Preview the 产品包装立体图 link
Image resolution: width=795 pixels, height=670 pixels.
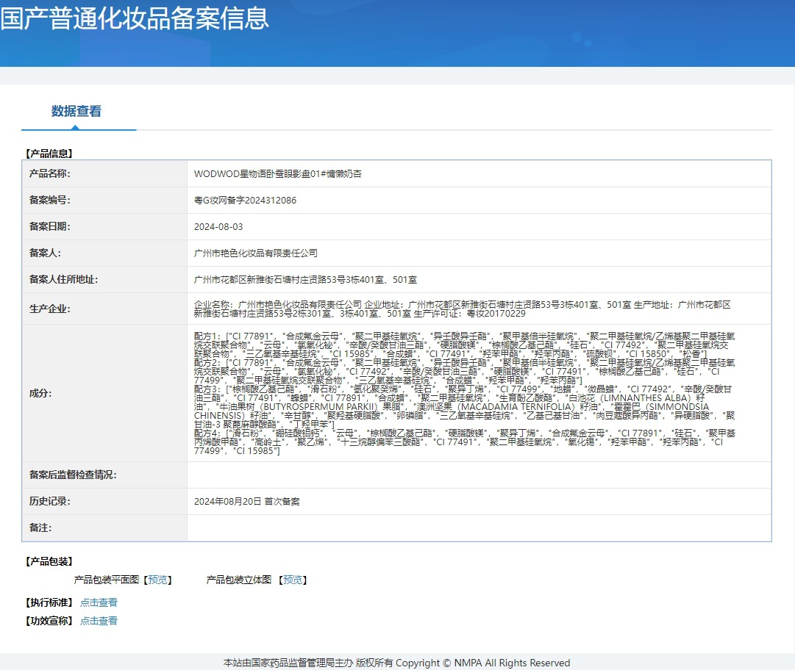[293, 580]
